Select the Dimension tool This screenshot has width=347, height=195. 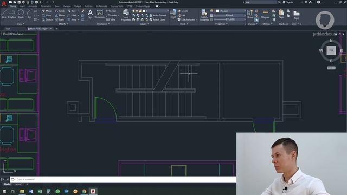point(100,14)
